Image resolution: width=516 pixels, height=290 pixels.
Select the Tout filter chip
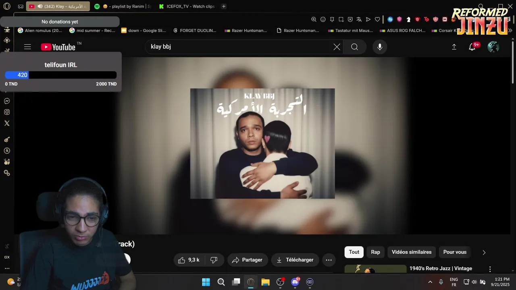[354, 252]
